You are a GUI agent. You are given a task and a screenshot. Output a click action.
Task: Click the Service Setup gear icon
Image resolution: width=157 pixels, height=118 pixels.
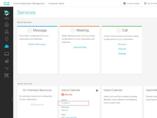(x=145, y=3)
